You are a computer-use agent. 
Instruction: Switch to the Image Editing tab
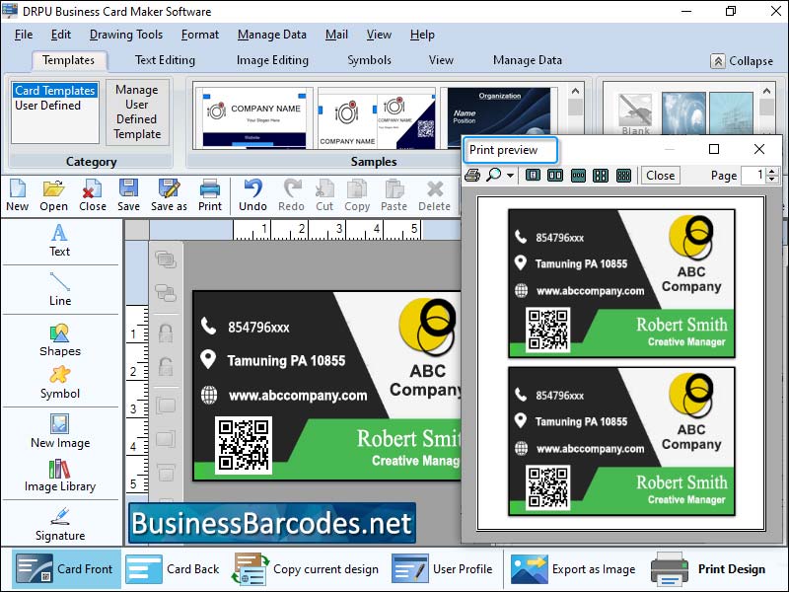(272, 60)
